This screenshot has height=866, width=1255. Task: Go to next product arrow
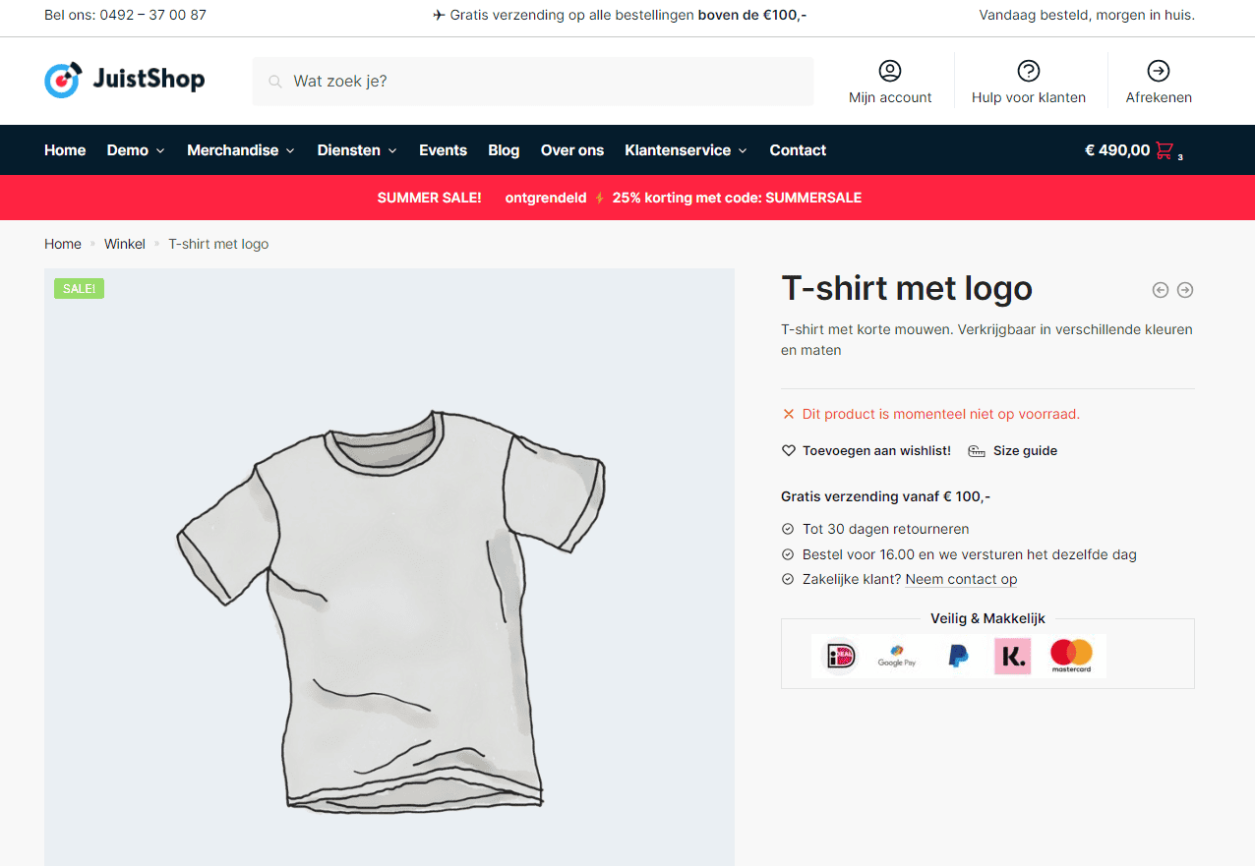pyautogui.click(x=1185, y=290)
